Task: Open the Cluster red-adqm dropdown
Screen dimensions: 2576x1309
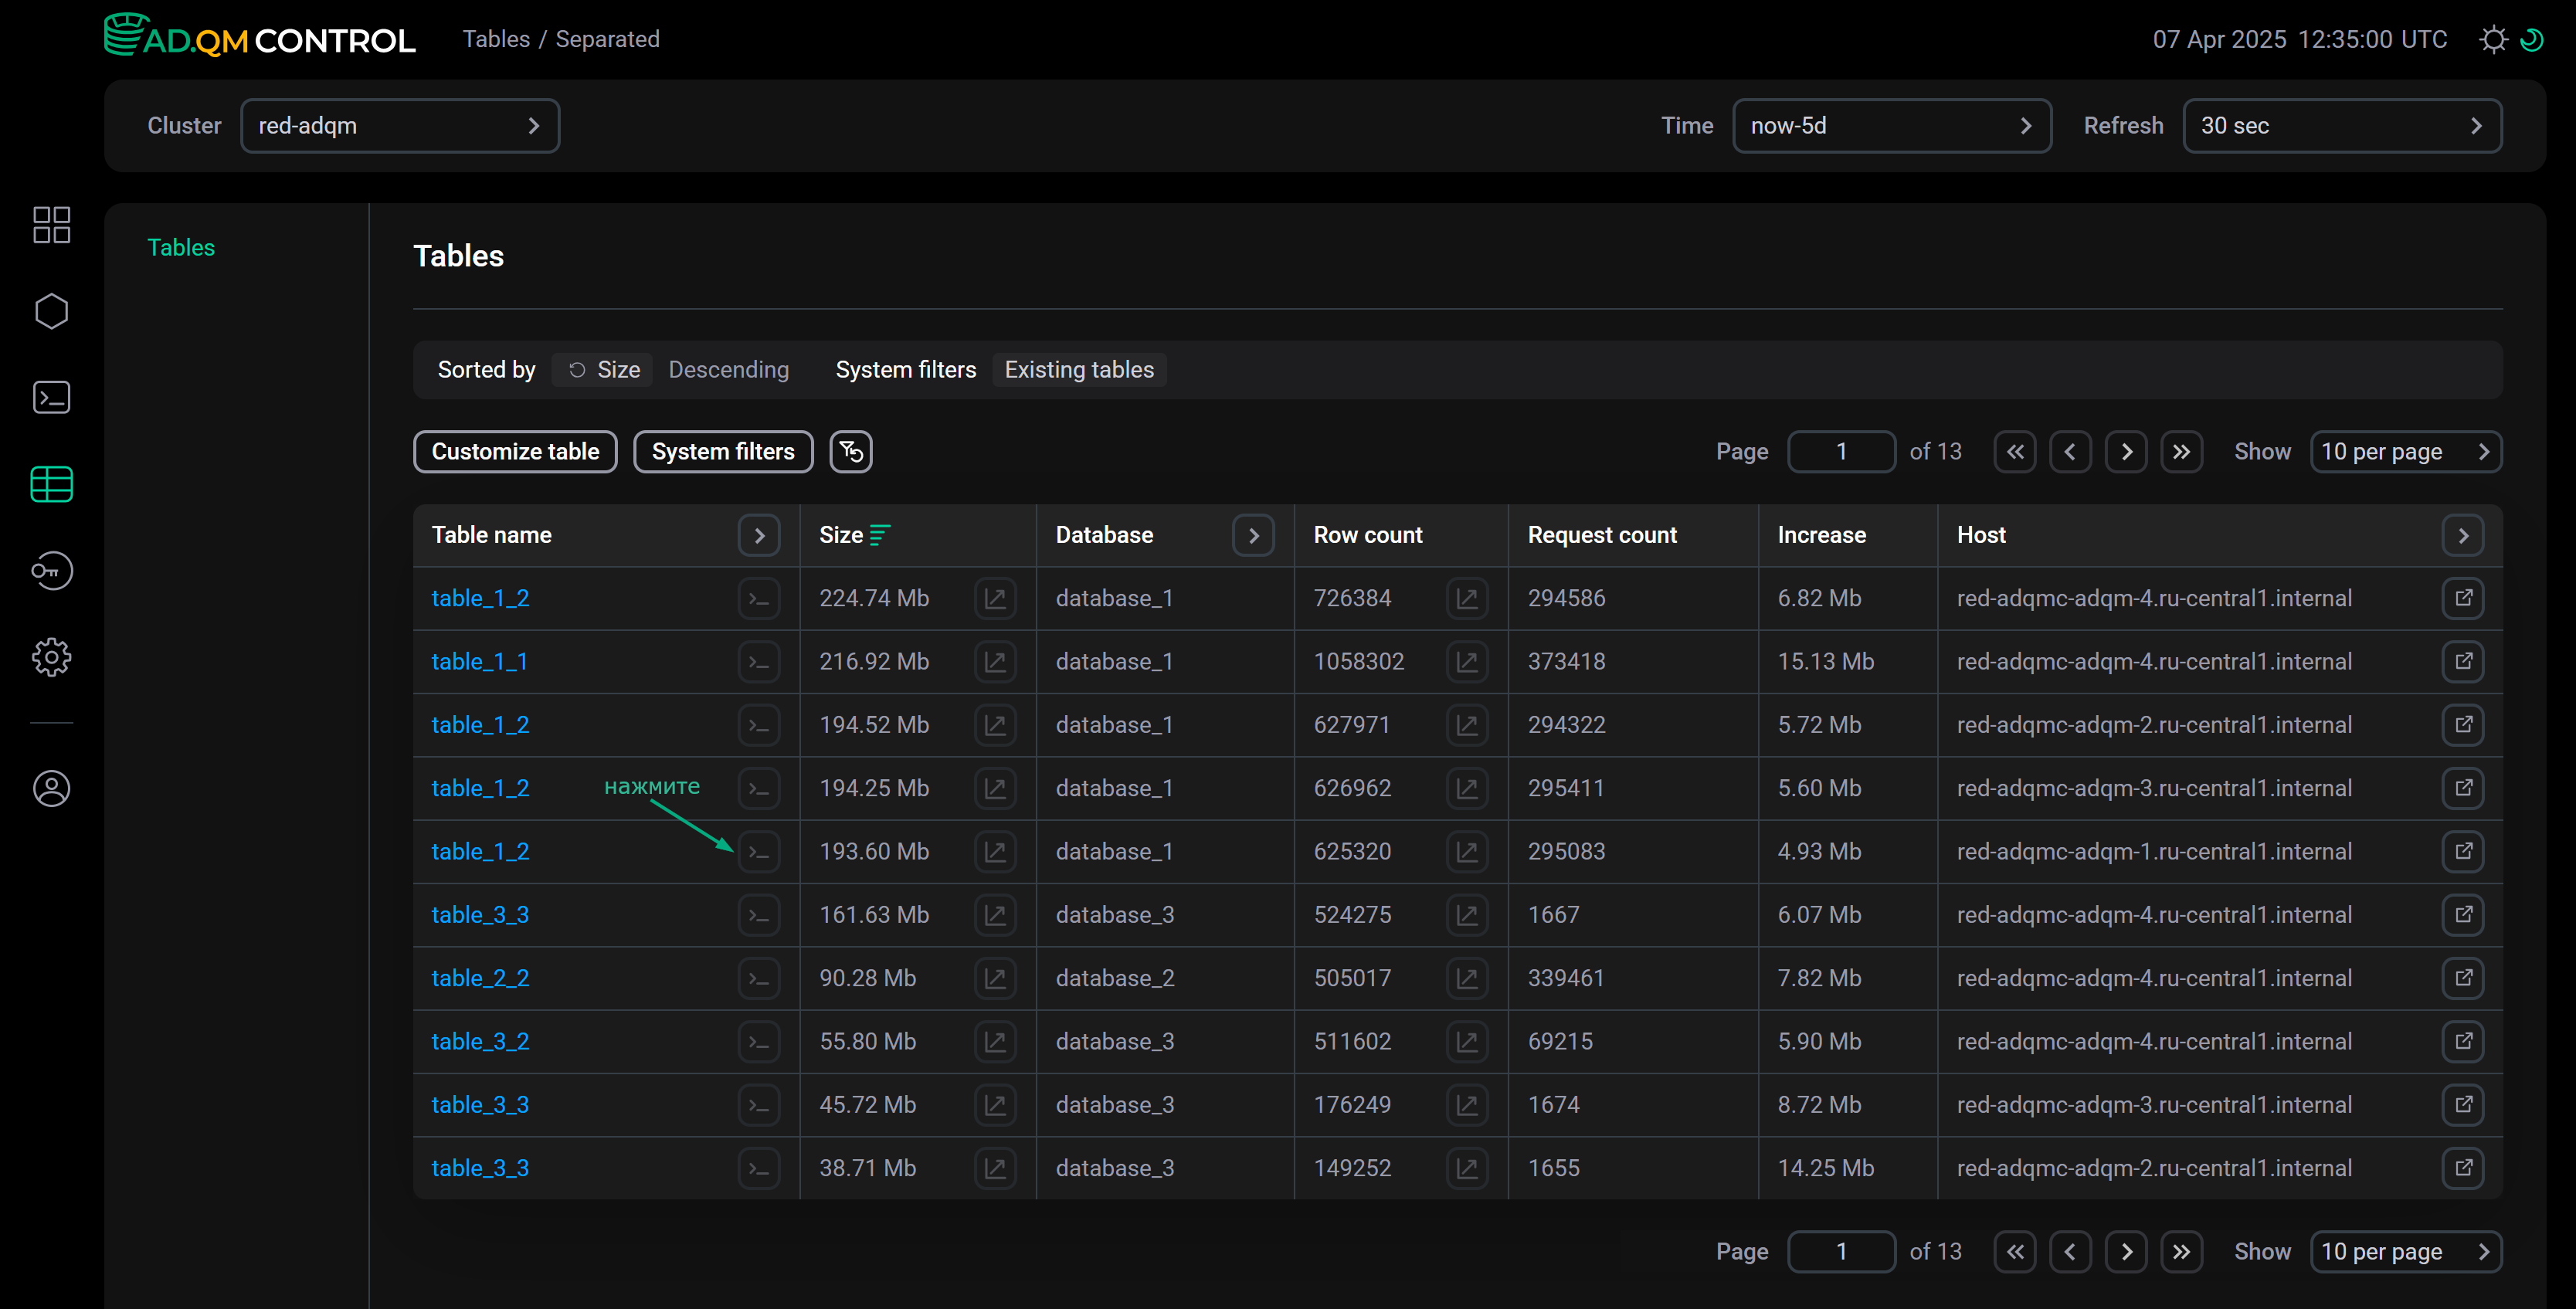Action: [x=400, y=125]
